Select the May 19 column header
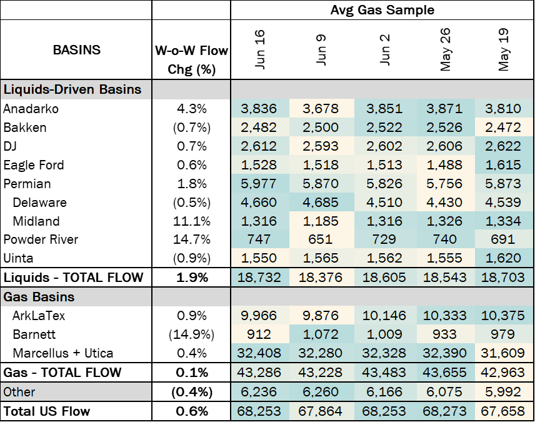 point(503,50)
